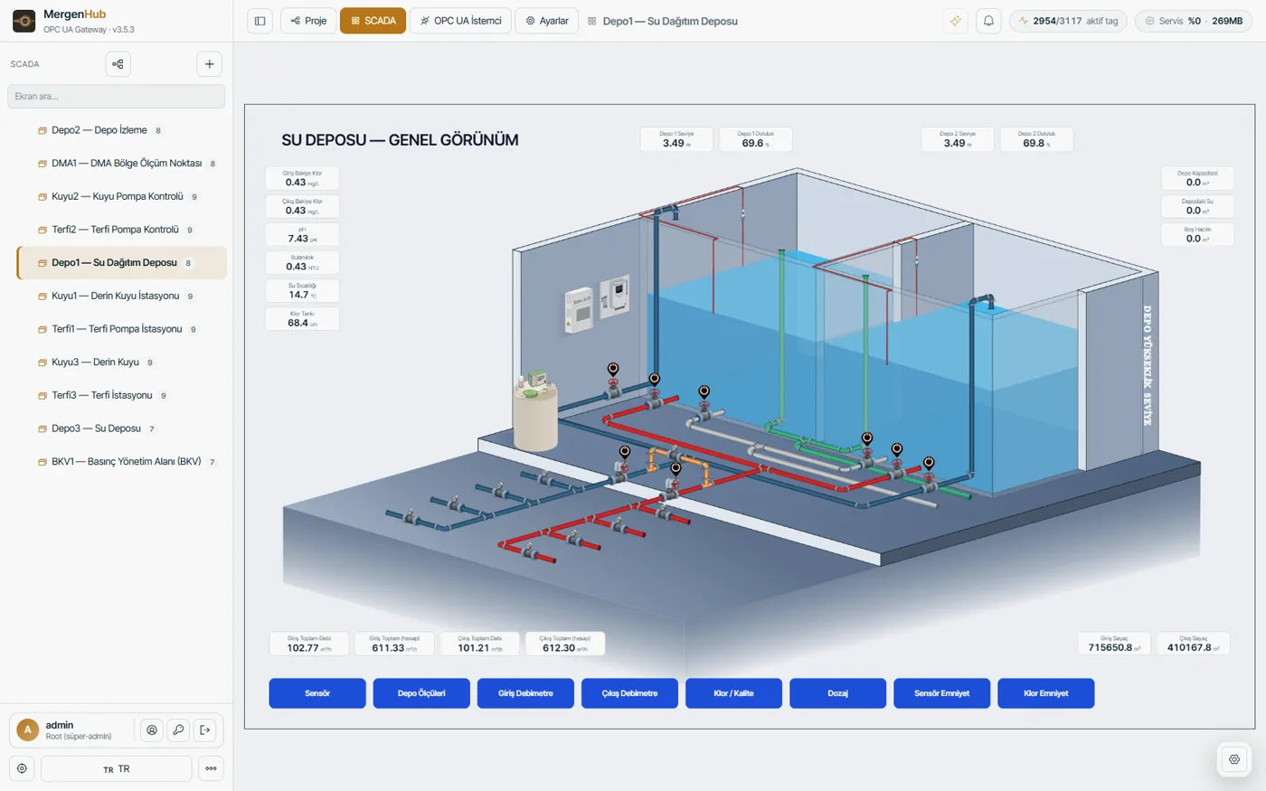
Task: Open the notifications bell
Action: coord(989,21)
